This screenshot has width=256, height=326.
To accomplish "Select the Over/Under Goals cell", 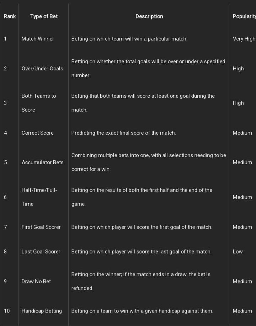I will (x=42, y=69).
